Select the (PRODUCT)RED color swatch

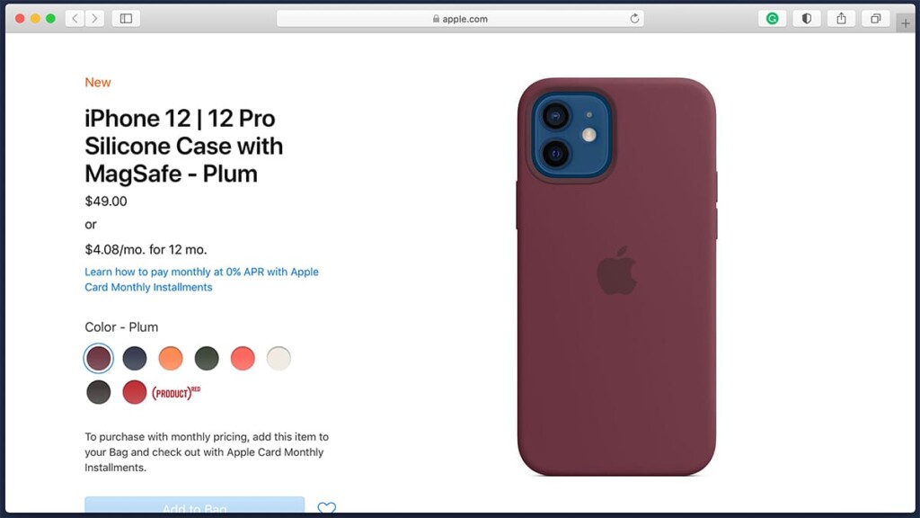135,392
